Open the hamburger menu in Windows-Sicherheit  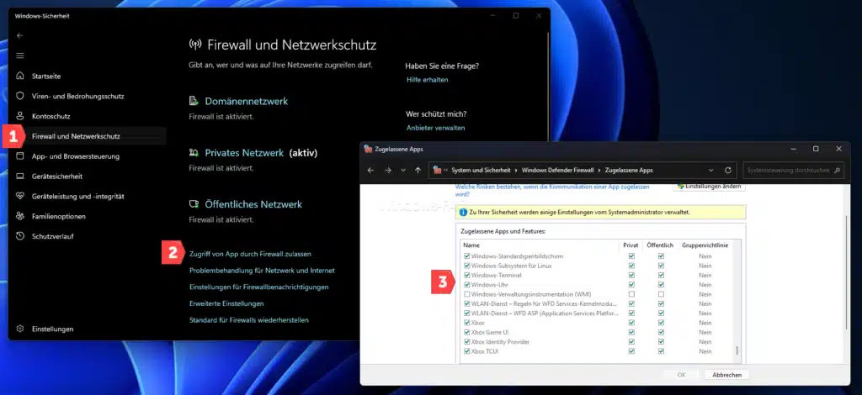tap(20, 55)
